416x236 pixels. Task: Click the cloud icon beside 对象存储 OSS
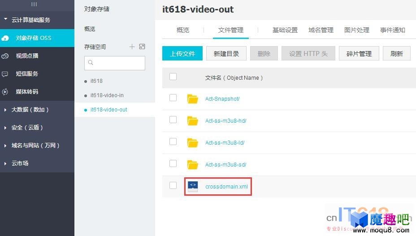tap(5, 38)
